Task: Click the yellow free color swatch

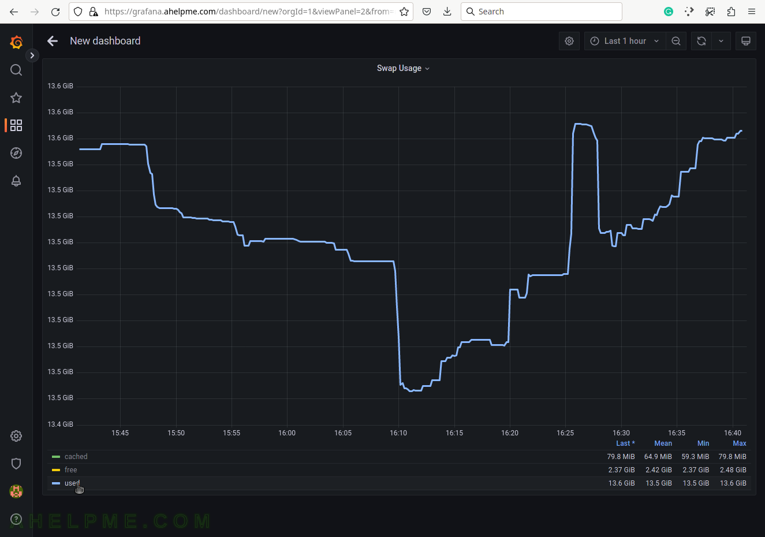Action: pyautogui.click(x=56, y=470)
